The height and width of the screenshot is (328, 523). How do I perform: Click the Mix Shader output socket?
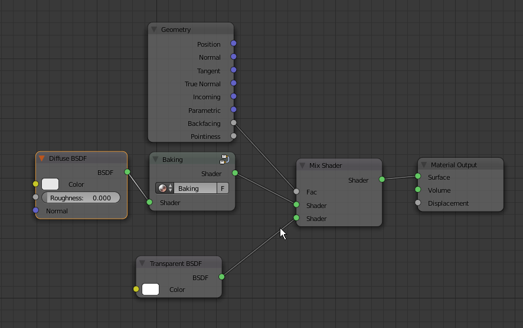(382, 179)
